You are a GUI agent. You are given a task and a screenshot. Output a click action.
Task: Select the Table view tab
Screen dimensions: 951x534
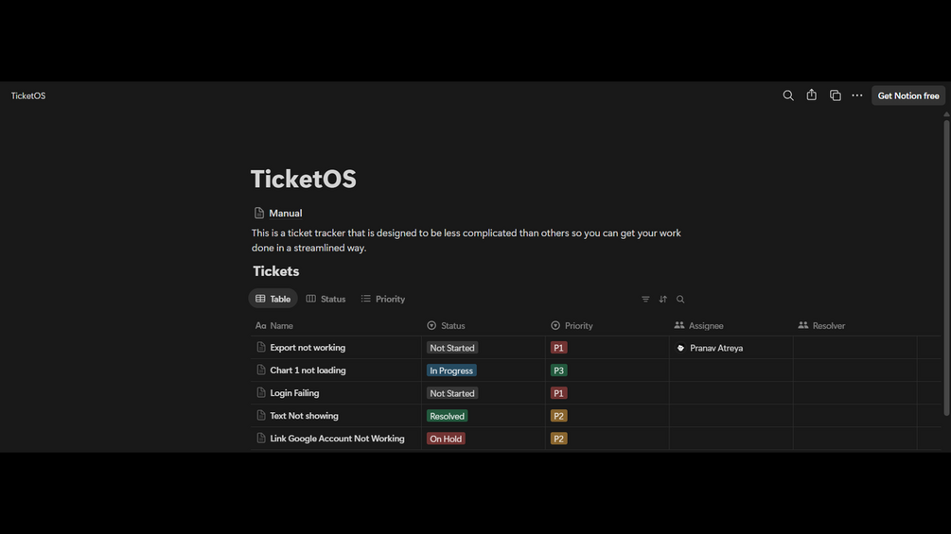(x=273, y=299)
